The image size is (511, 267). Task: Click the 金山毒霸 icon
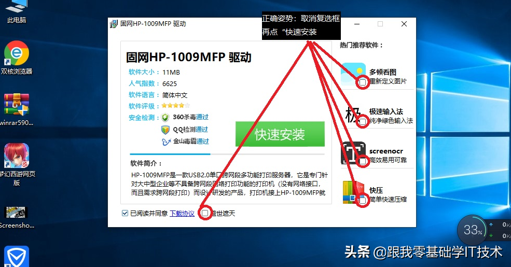coord(166,142)
